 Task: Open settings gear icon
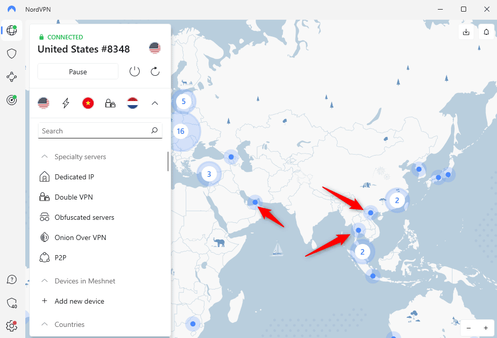(12, 325)
